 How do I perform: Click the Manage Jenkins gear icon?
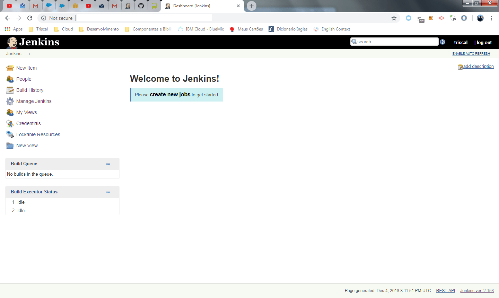pyautogui.click(x=10, y=101)
